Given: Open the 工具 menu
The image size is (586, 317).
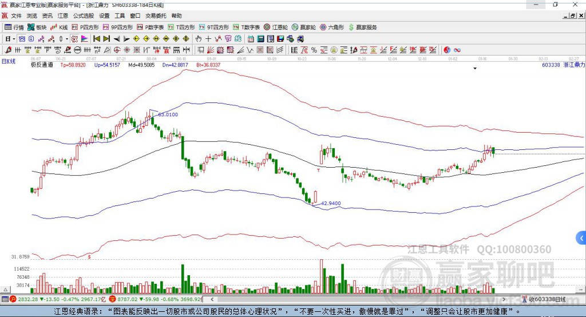Looking at the screenshot, I should [x=120, y=15].
